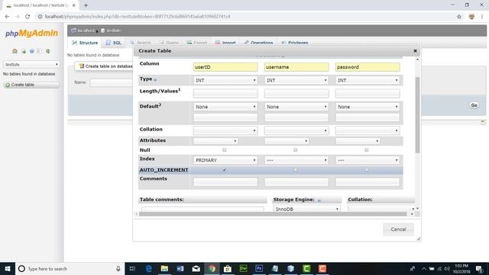Open Microsoft Word from taskbar
Image resolution: width=489 pixels, height=275 pixels.
[180, 268]
